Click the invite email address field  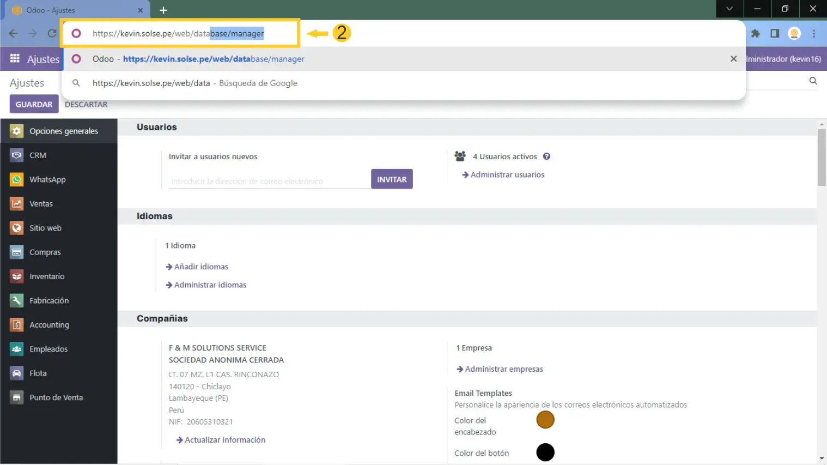pos(269,181)
